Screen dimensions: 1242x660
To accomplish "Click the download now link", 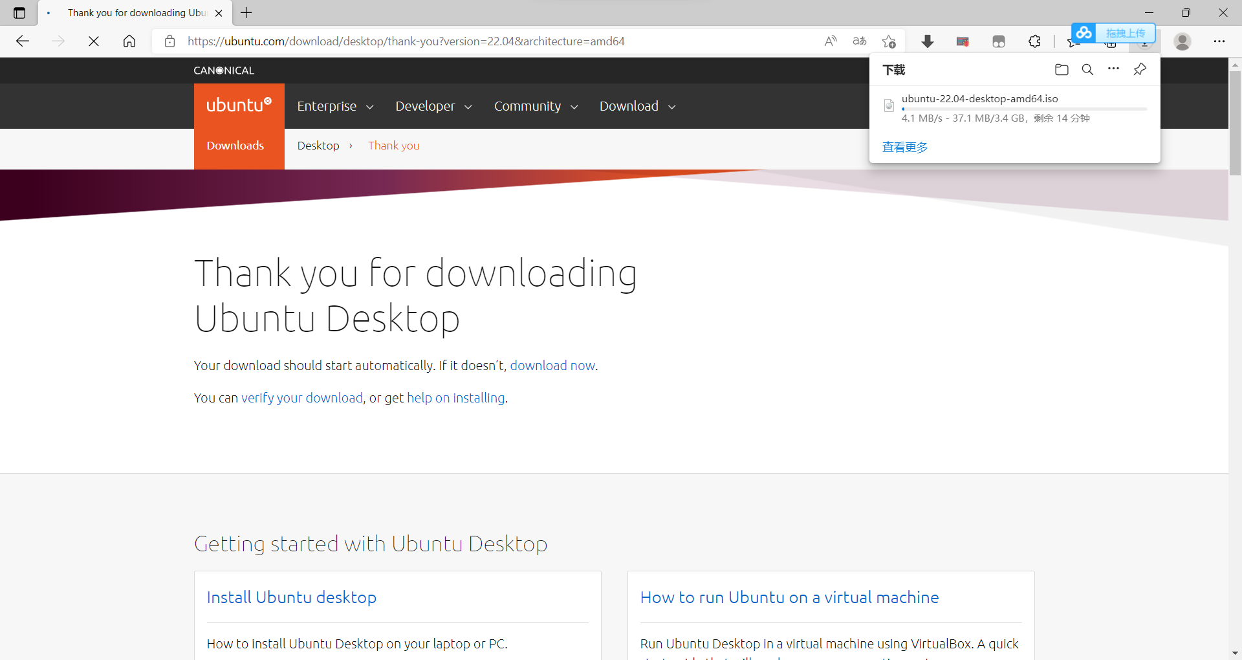I will (x=552, y=366).
